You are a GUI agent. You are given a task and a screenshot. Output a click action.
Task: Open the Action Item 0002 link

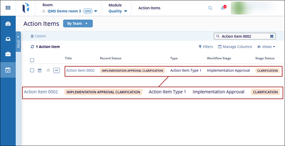[x=81, y=70]
